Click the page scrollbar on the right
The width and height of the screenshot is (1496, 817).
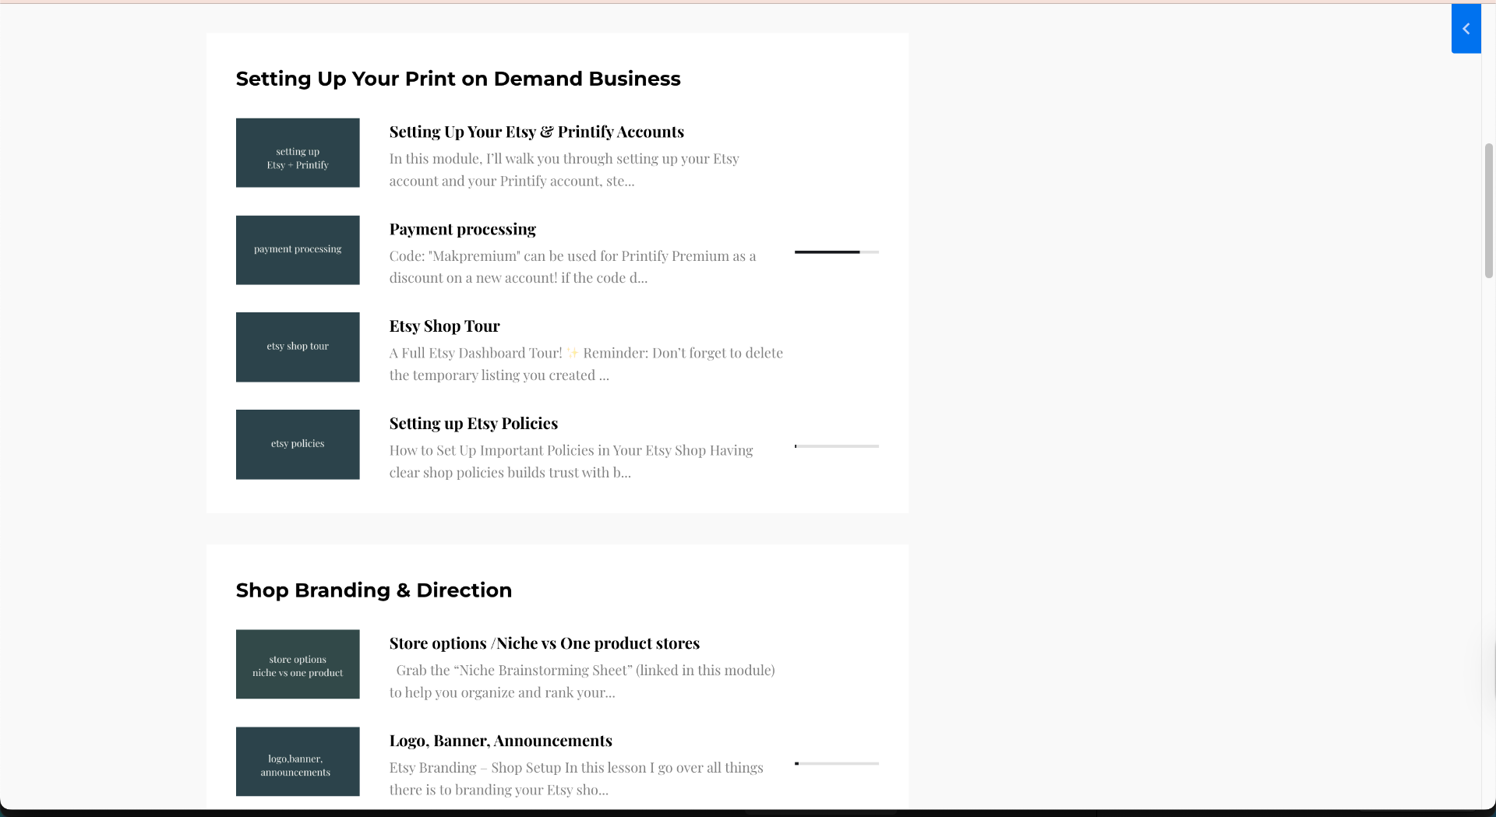(x=1488, y=212)
